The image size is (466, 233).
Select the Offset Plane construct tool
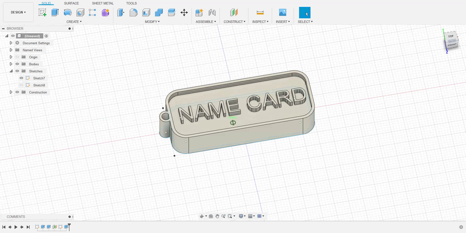(x=234, y=12)
